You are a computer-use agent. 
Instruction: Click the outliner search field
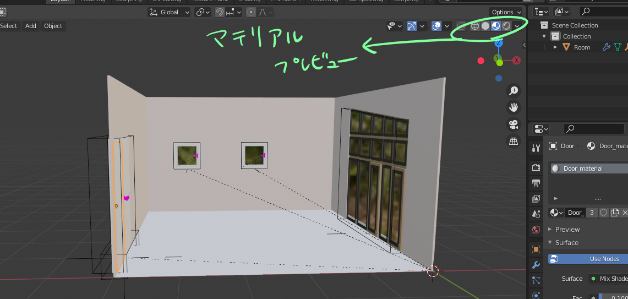(603, 12)
